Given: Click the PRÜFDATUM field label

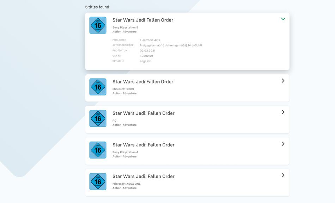Looking at the screenshot, I should (120, 51).
